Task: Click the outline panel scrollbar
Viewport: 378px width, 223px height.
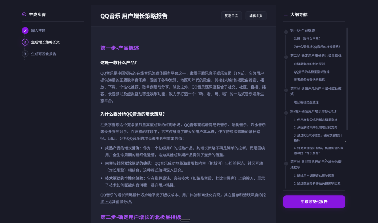Action: (x=347, y=78)
